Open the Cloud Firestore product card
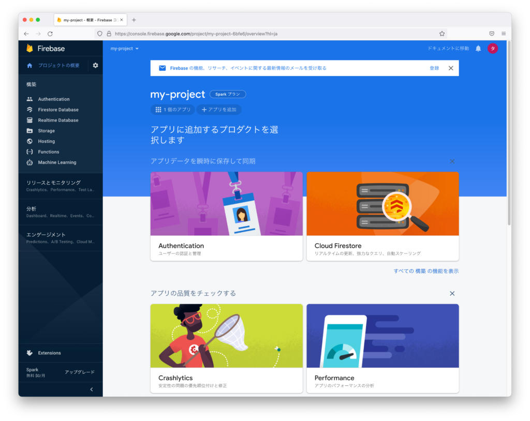This screenshot has height=421, width=530. [383, 216]
